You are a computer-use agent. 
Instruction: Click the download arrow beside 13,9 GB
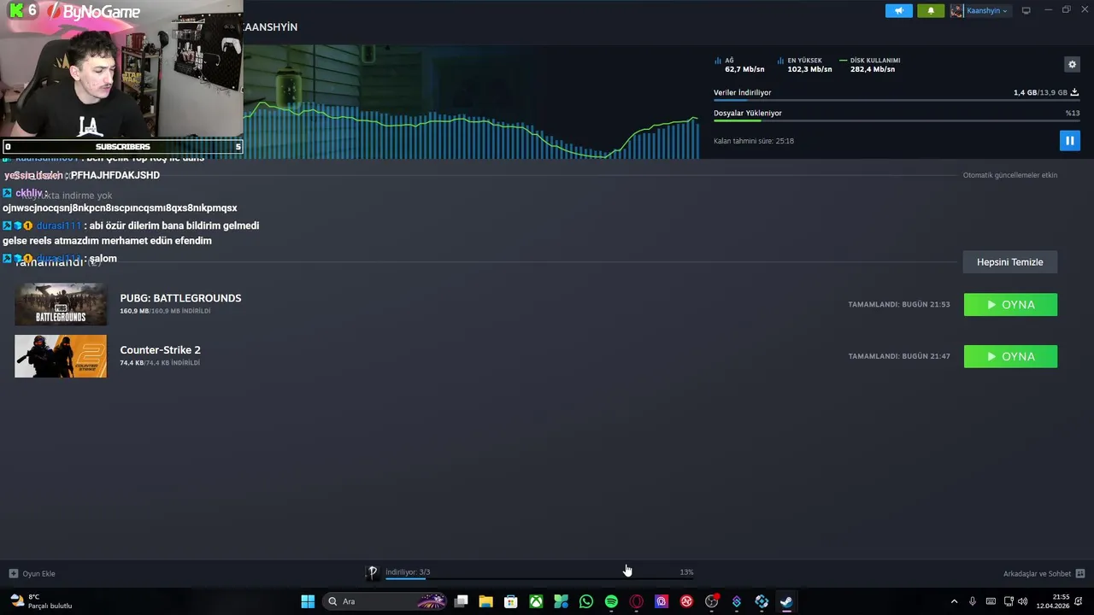tap(1074, 92)
